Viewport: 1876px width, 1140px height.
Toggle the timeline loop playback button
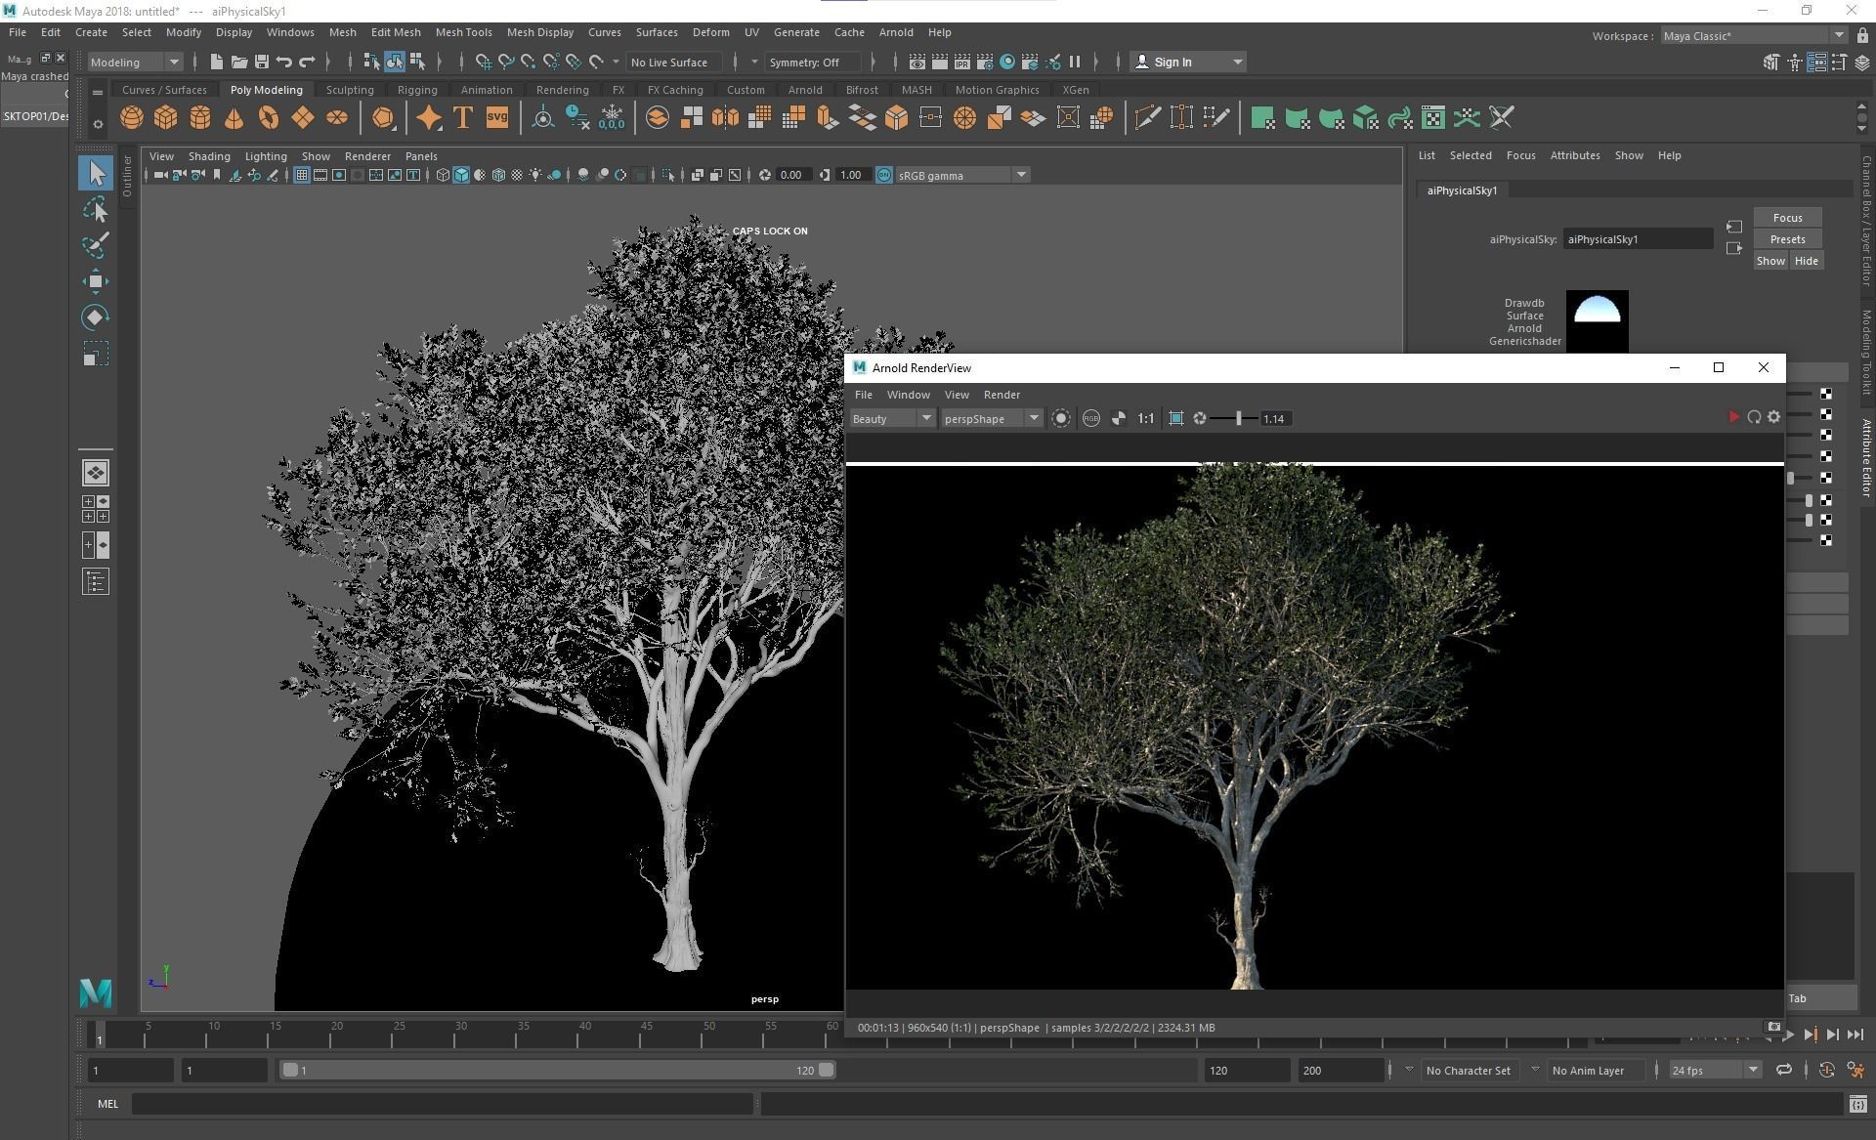click(1783, 1070)
